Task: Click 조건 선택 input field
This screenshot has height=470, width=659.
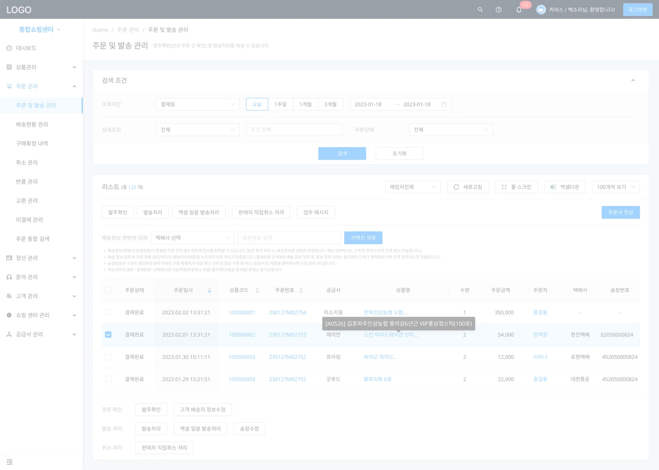Action: click(294, 130)
